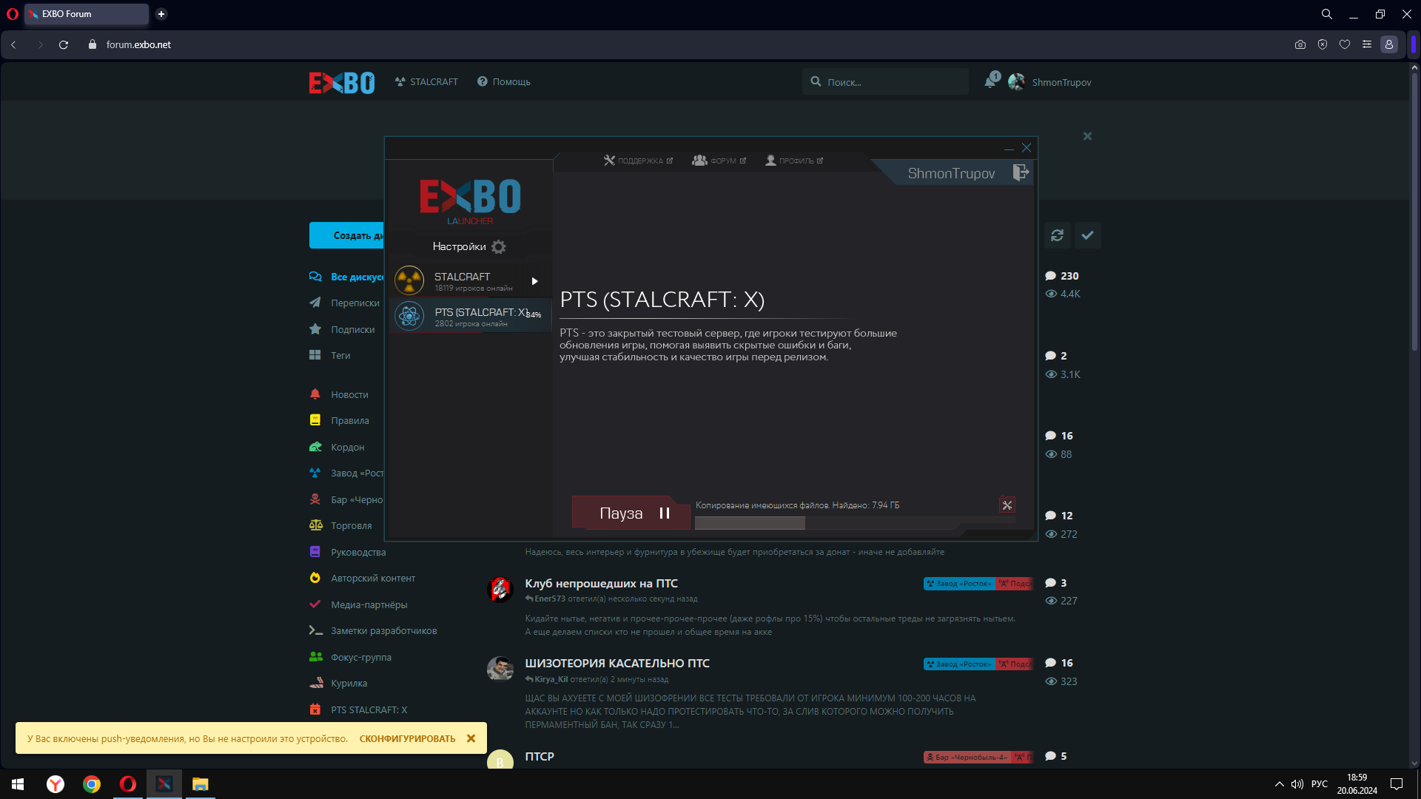
Task: Open Подписки in forum sidebar
Action: coord(343,329)
